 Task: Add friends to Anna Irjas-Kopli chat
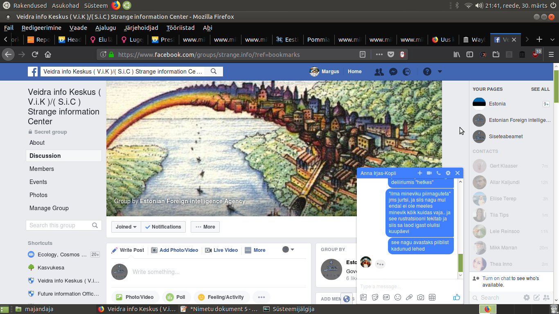[x=419, y=173]
